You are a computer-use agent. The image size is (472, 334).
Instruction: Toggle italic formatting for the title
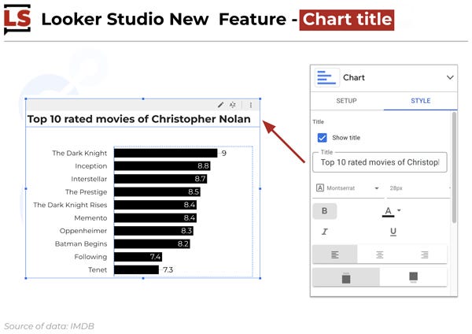324,232
